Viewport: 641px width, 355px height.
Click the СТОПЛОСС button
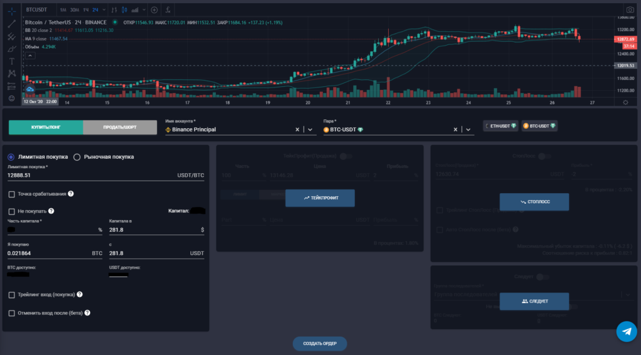(x=535, y=202)
